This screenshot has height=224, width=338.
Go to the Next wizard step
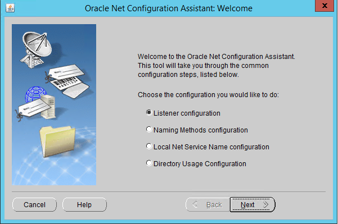[253, 204]
